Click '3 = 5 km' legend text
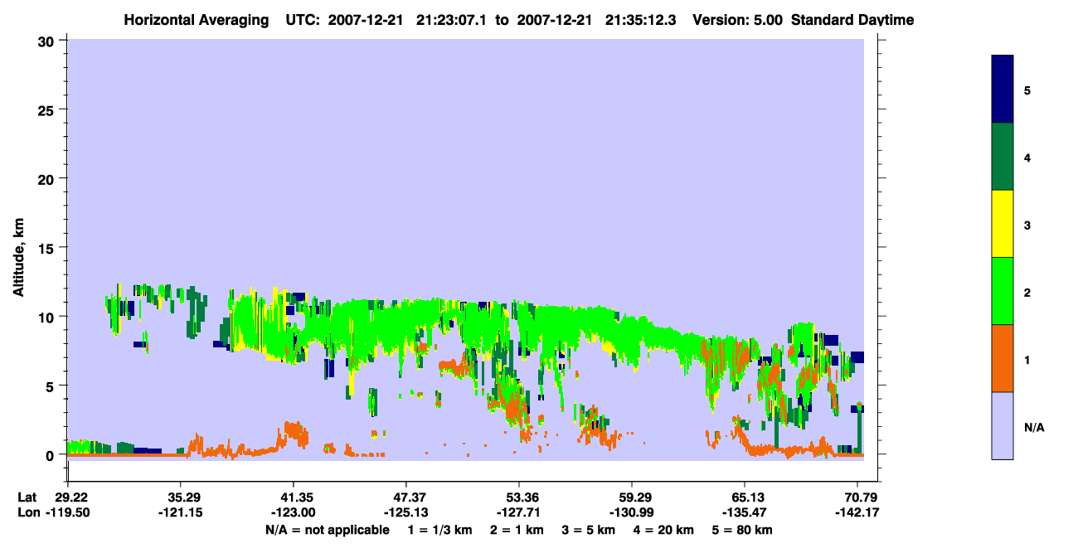 click(587, 529)
